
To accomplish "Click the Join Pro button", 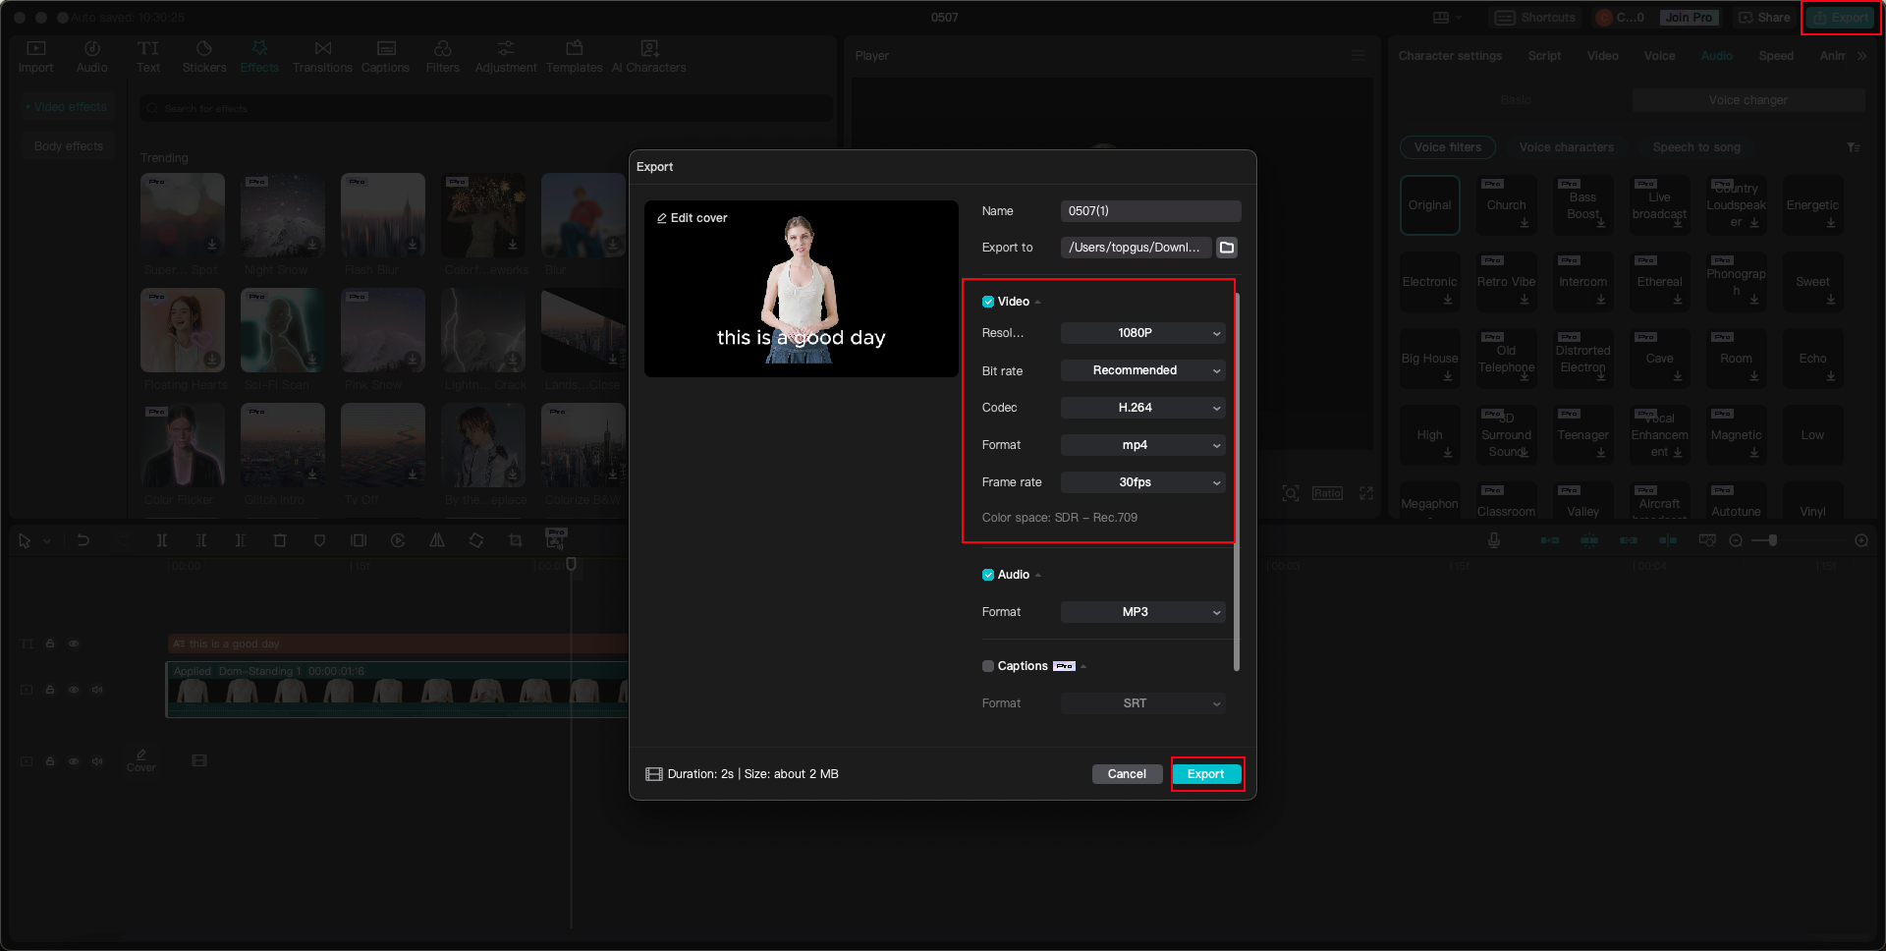I will tap(1689, 18).
